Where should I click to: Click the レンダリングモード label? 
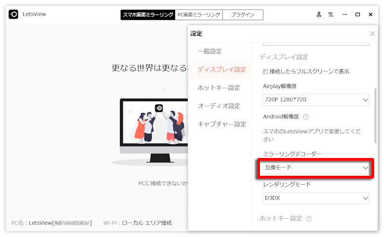[x=287, y=185]
